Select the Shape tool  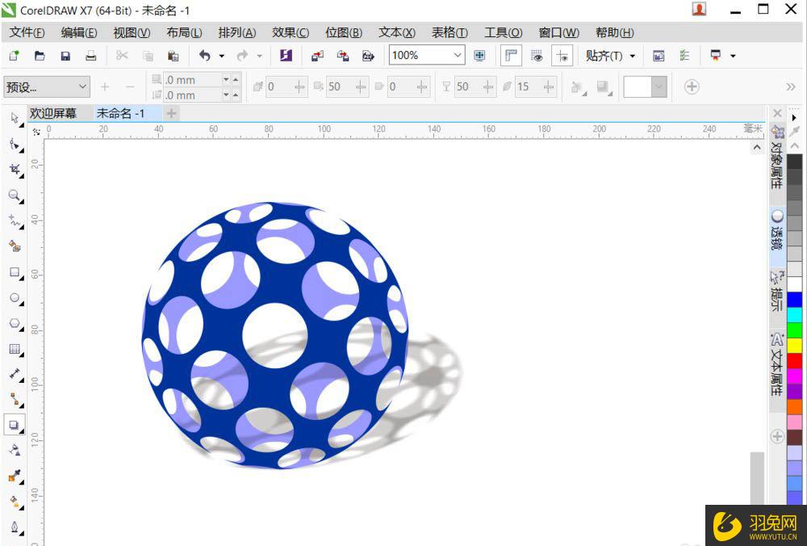[x=15, y=145]
